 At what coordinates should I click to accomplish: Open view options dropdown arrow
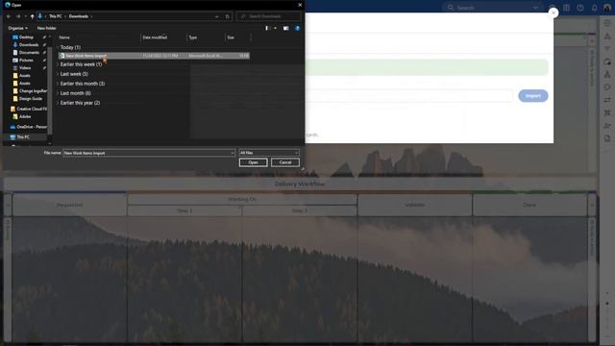(276, 28)
